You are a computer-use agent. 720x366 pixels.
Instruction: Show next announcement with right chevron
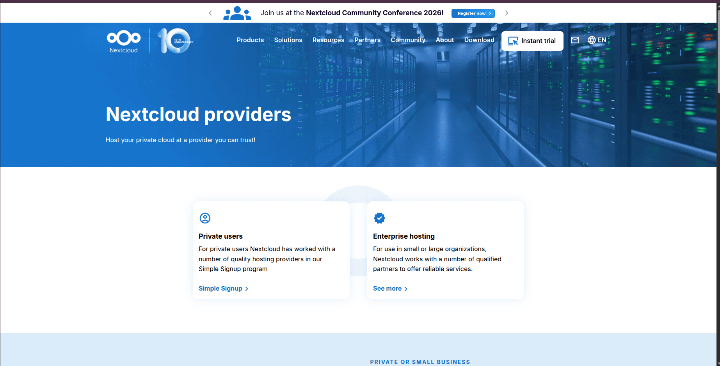[507, 13]
